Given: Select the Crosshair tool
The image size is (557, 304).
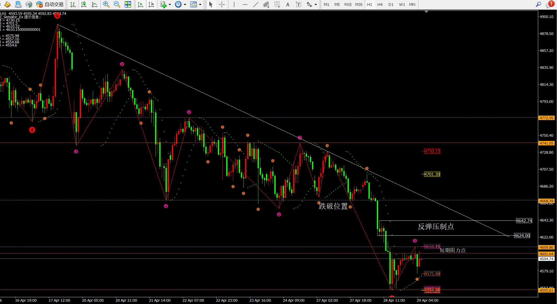Looking at the screenshot, I should (222, 4).
